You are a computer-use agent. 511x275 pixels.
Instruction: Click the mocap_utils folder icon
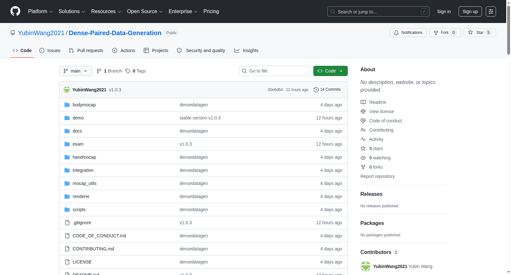[67, 183]
